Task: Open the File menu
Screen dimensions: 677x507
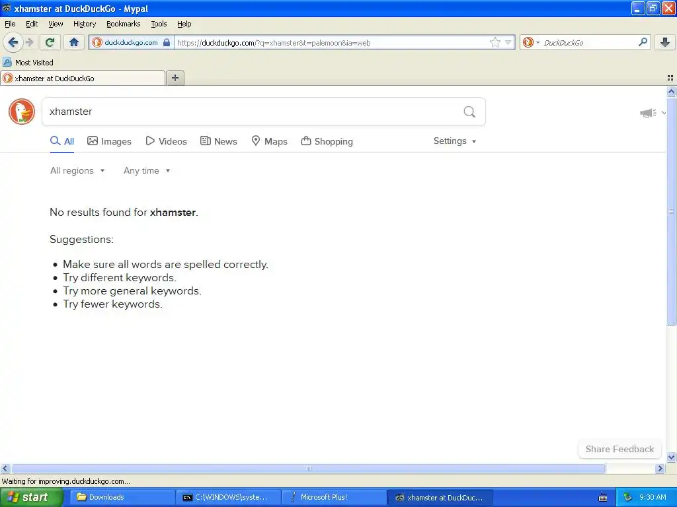Action: coord(10,24)
